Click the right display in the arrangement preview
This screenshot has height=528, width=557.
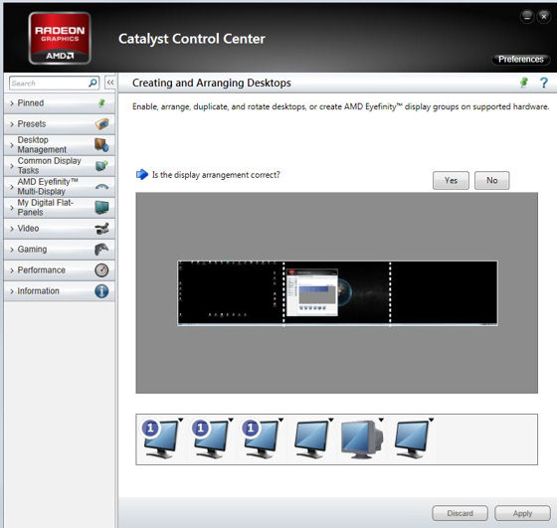point(444,292)
